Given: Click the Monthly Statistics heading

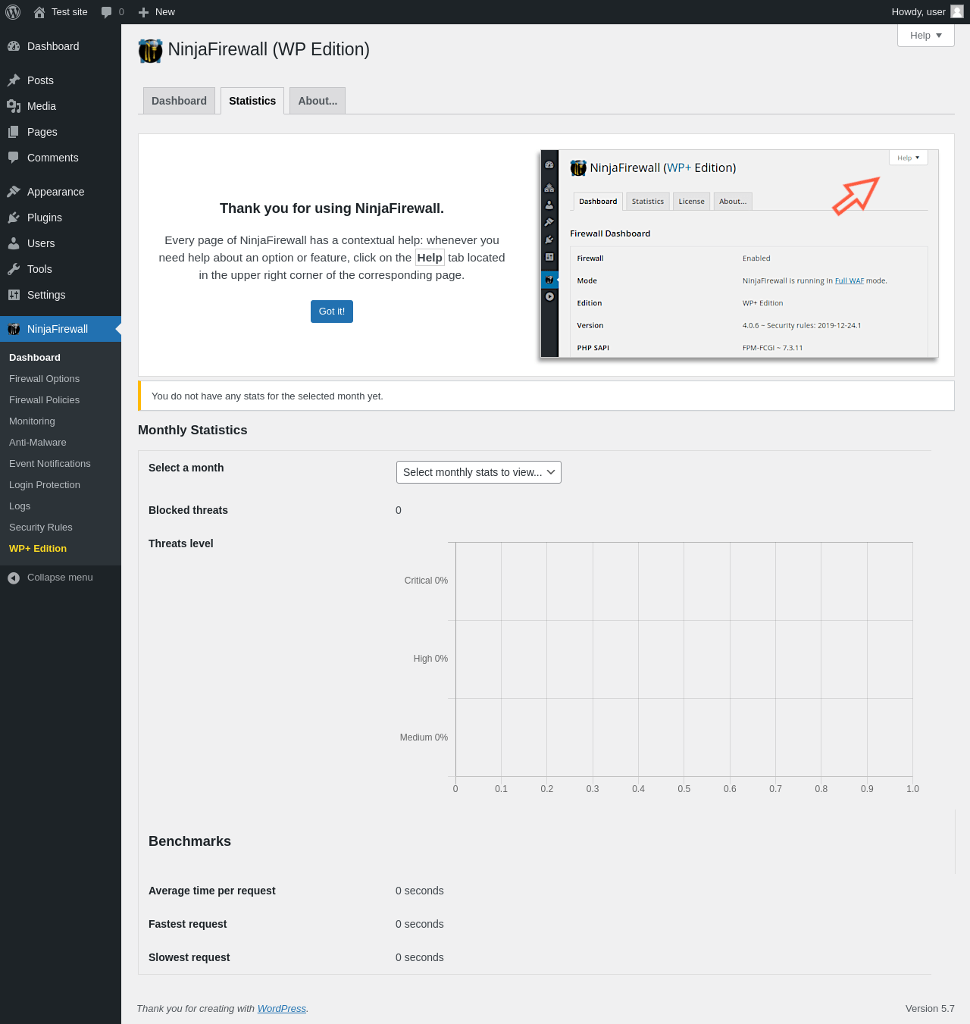Looking at the screenshot, I should pos(192,431).
